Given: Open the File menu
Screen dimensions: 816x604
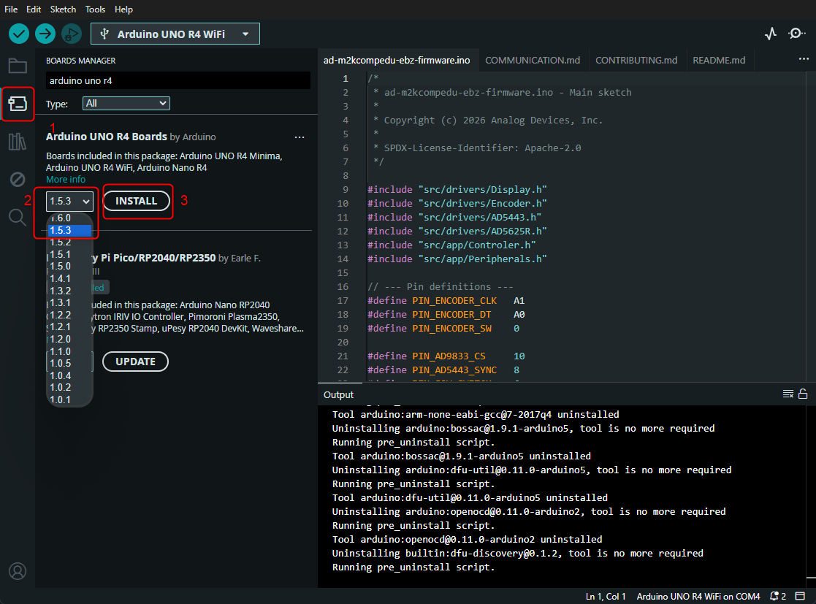Looking at the screenshot, I should (x=11, y=9).
